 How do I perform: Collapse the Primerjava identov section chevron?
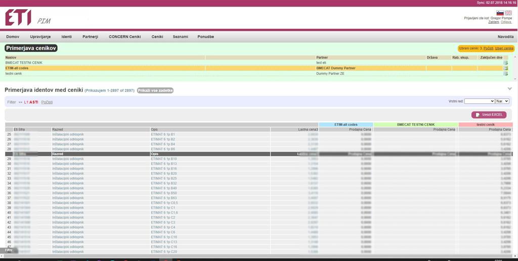pyautogui.click(x=509, y=89)
